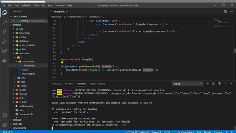Click the lightbulb quick-fix icon
The image size is (236, 133).
(x=62, y=62)
